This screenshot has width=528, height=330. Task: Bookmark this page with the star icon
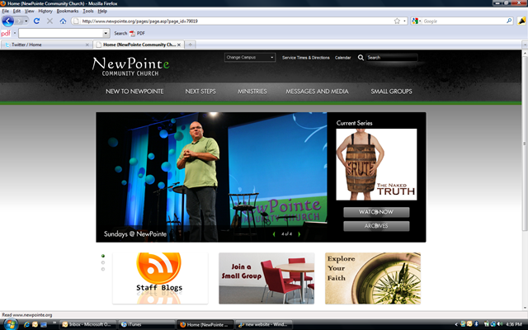[397, 21]
